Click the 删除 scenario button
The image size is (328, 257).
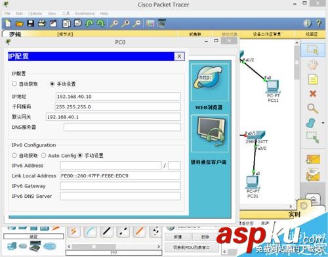click(205, 237)
